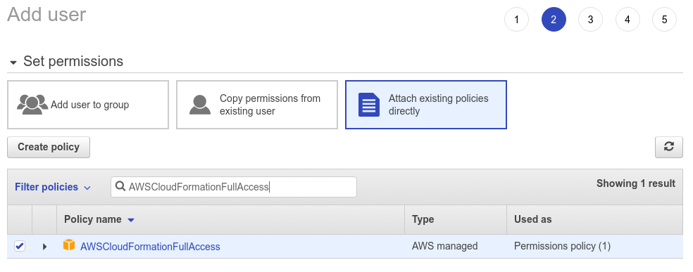Screen dimensions: 693x272
Task: Collapse the Set permissions section
Action: click(13, 62)
